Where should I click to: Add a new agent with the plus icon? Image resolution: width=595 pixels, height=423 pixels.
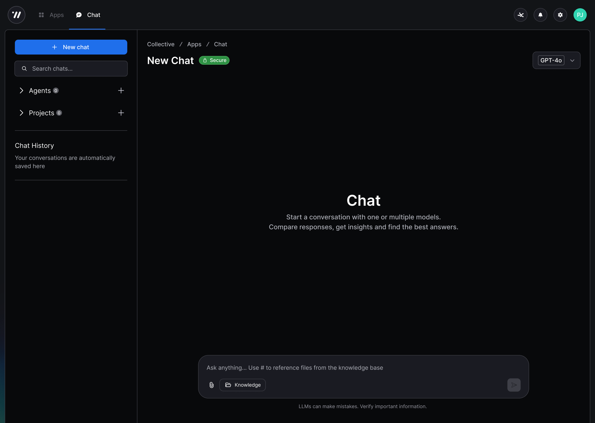click(121, 91)
